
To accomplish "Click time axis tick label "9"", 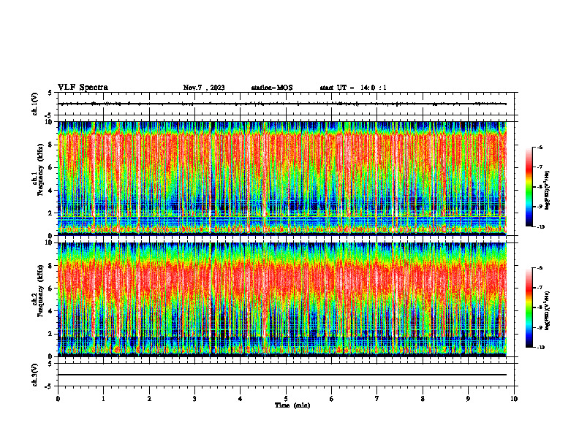I will click(x=468, y=399).
